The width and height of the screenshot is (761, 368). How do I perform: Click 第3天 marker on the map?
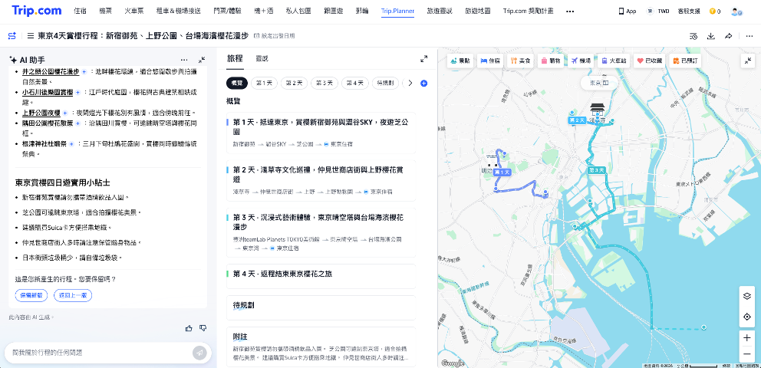tap(597, 170)
